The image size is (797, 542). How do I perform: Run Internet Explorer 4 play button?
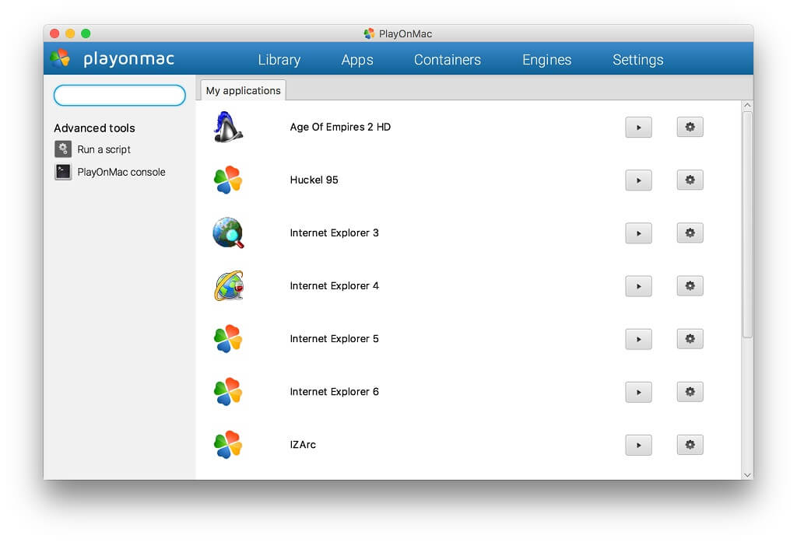pos(638,286)
